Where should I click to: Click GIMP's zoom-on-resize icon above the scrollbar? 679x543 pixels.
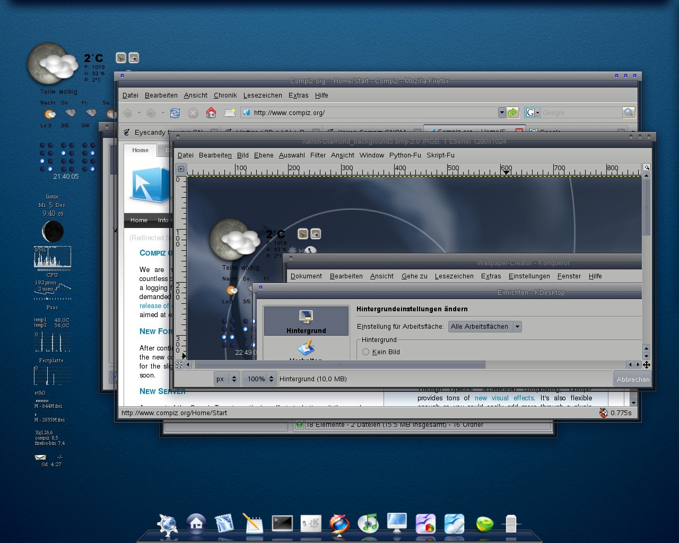647,167
